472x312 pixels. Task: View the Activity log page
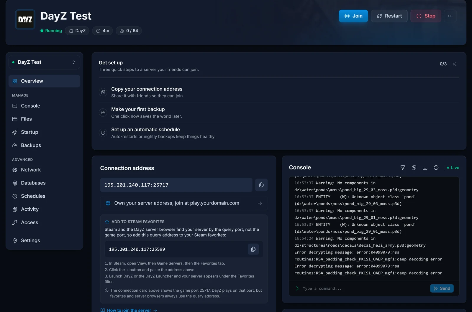tap(44, 209)
